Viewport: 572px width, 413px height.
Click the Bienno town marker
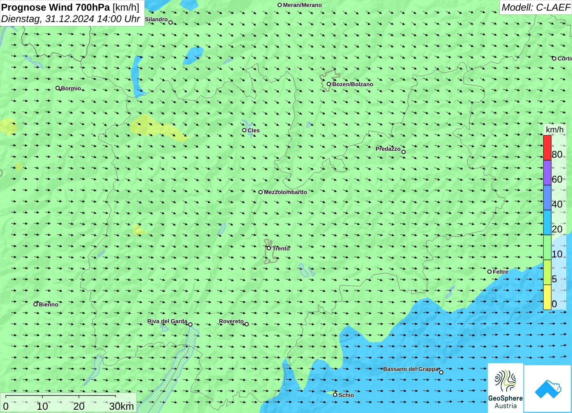click(36, 304)
